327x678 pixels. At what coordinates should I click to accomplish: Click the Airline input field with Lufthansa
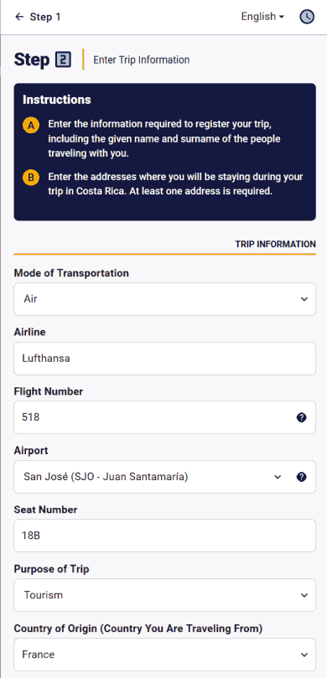pos(165,359)
